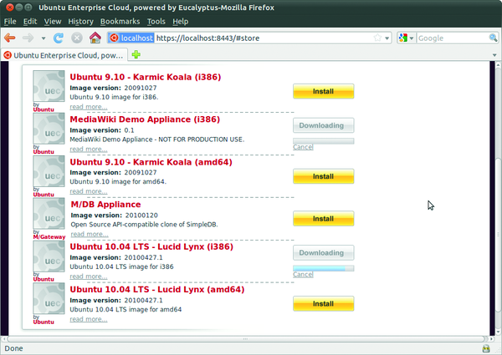This screenshot has height=355, width=502.
Task: Open the Ubuntu 9.10 Karmic Koala (i386) title
Action: coord(146,77)
